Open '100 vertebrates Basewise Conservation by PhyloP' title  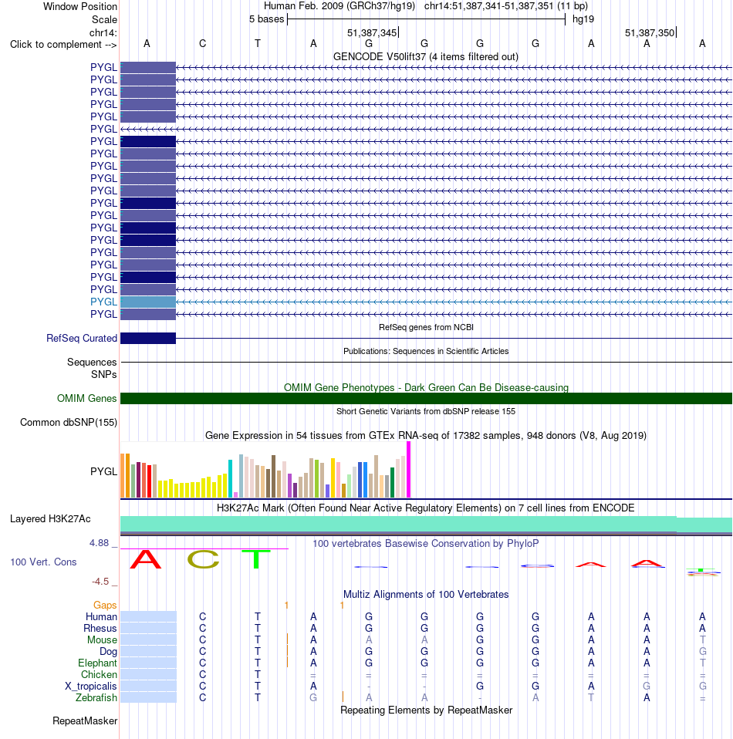[x=426, y=543]
